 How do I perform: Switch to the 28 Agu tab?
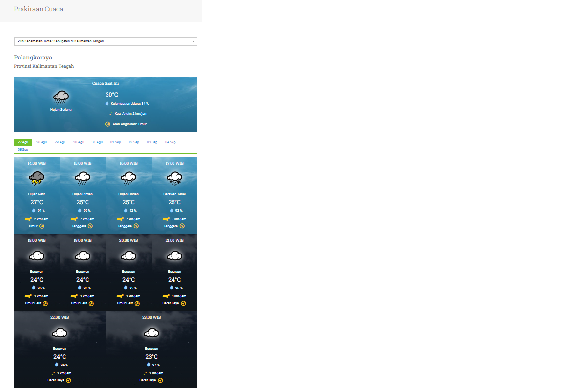[42, 142]
